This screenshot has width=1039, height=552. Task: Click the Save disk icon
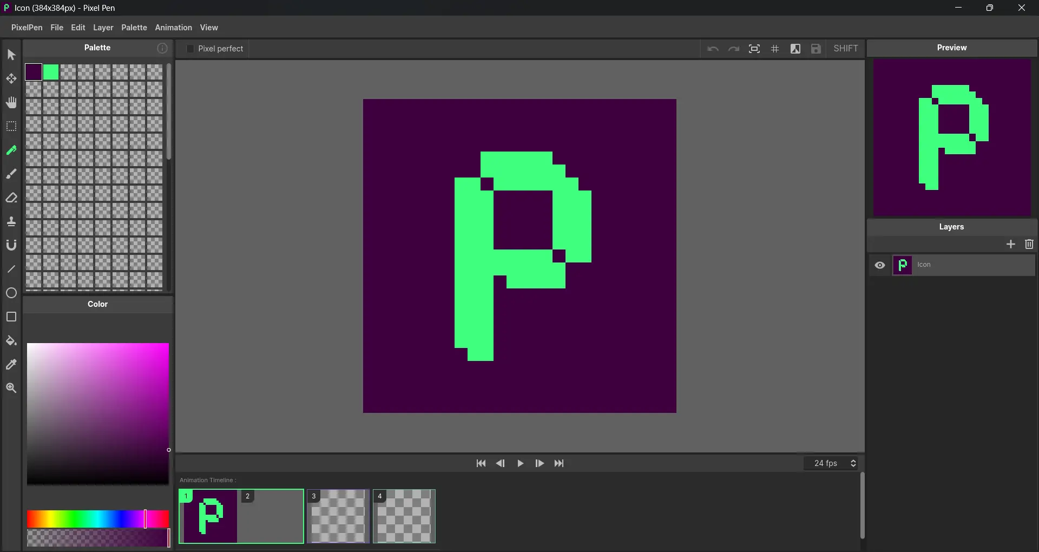(x=816, y=49)
